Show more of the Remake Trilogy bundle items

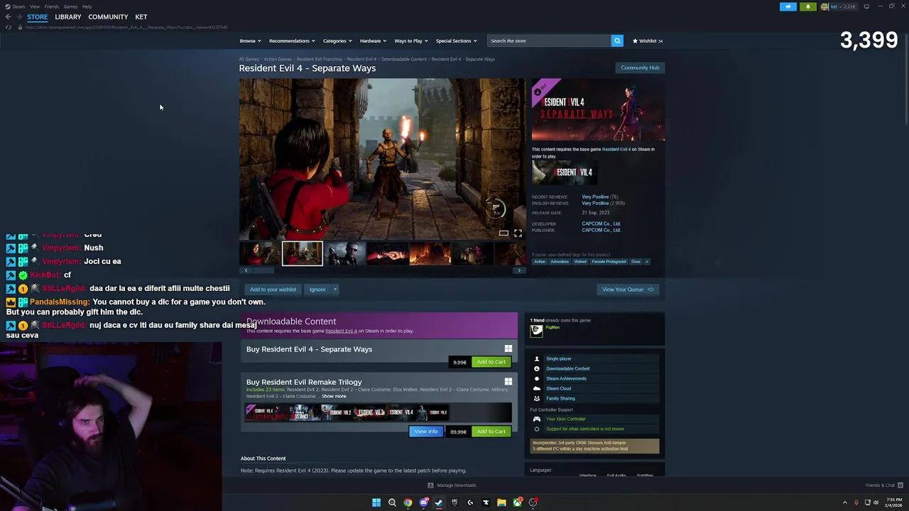point(334,396)
